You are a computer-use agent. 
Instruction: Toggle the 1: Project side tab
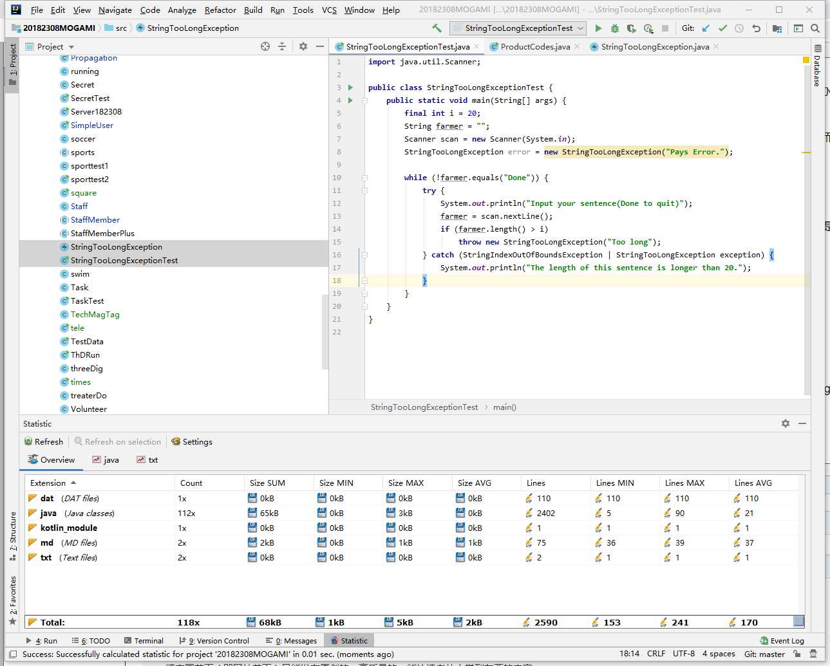[x=12, y=64]
